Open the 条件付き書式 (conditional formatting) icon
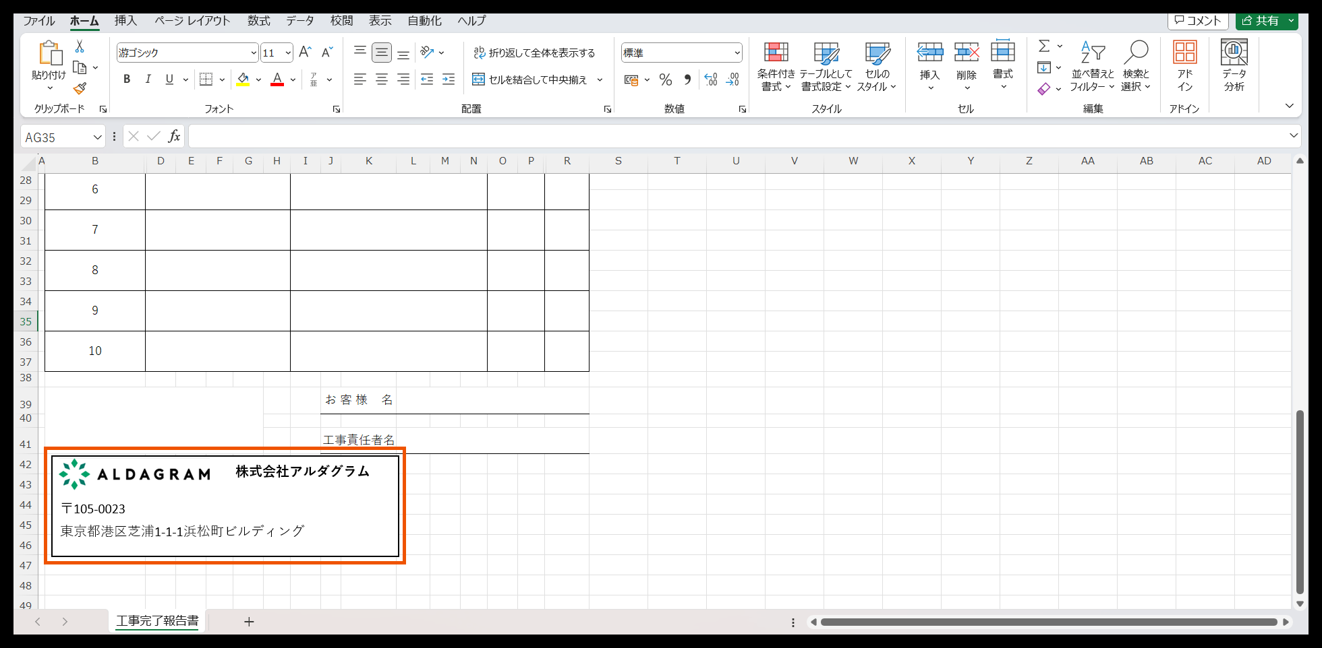The width and height of the screenshot is (1322, 648). (776, 65)
